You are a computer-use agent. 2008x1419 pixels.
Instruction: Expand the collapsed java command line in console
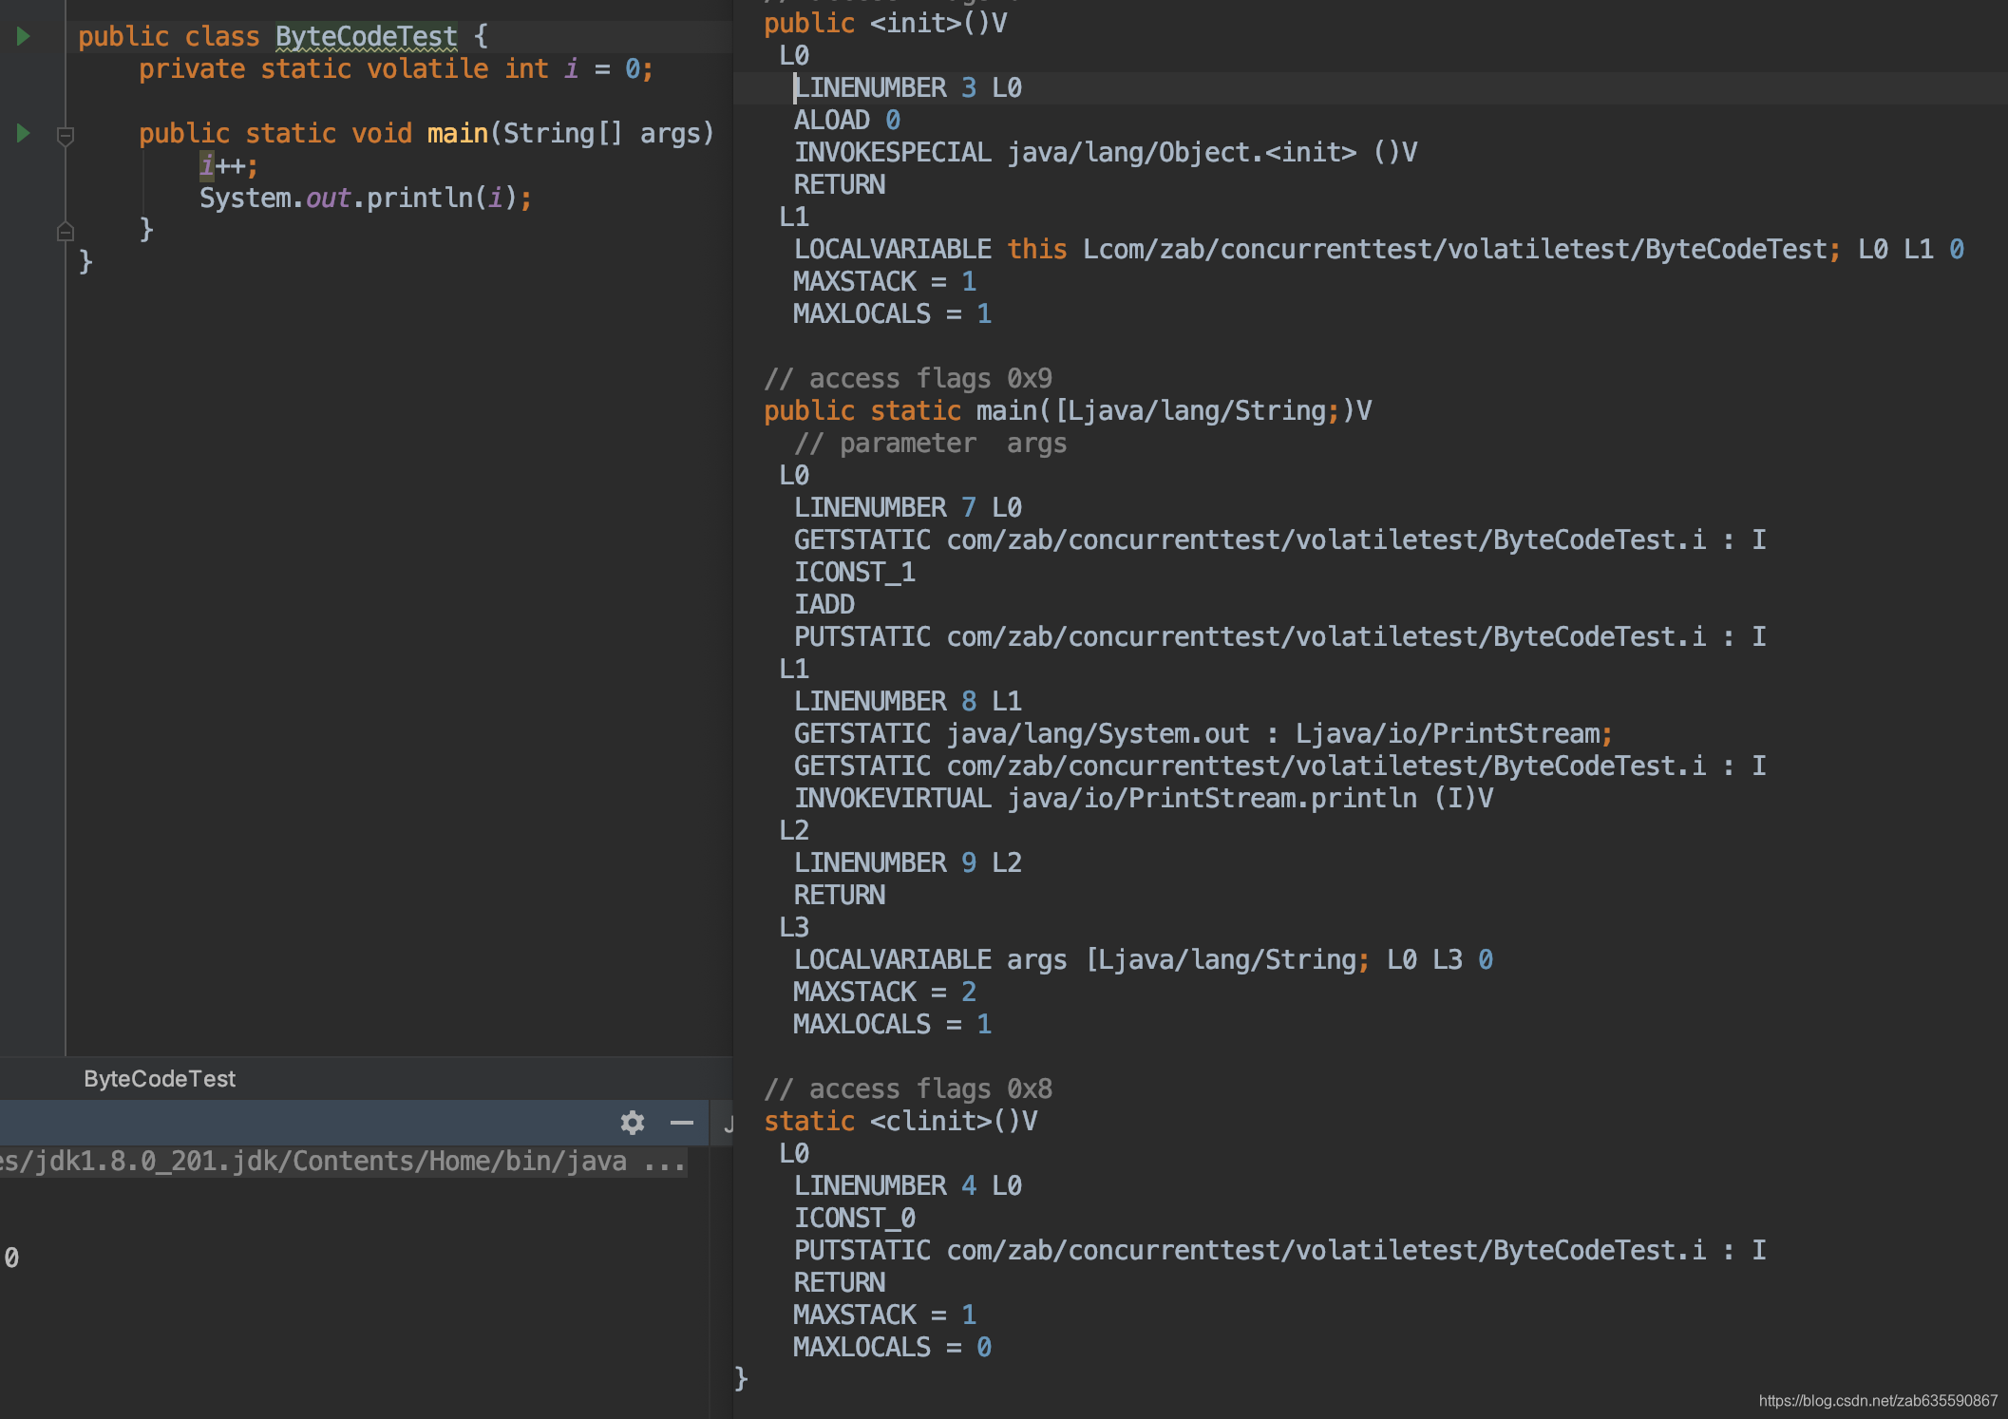664,1162
